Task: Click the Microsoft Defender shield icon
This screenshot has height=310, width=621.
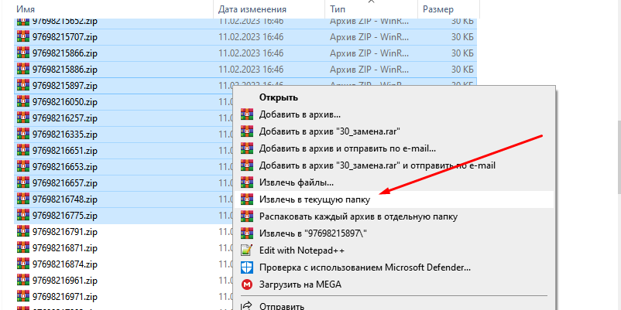Action: [x=247, y=267]
